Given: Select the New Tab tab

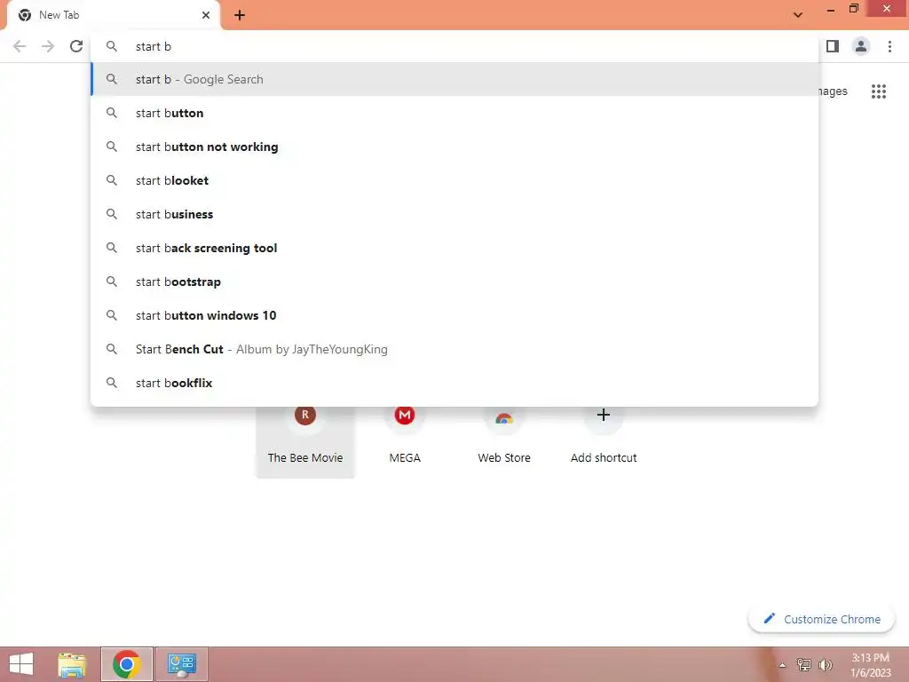Looking at the screenshot, I should pos(113,15).
